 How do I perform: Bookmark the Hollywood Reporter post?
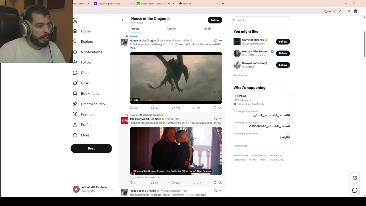point(215,183)
